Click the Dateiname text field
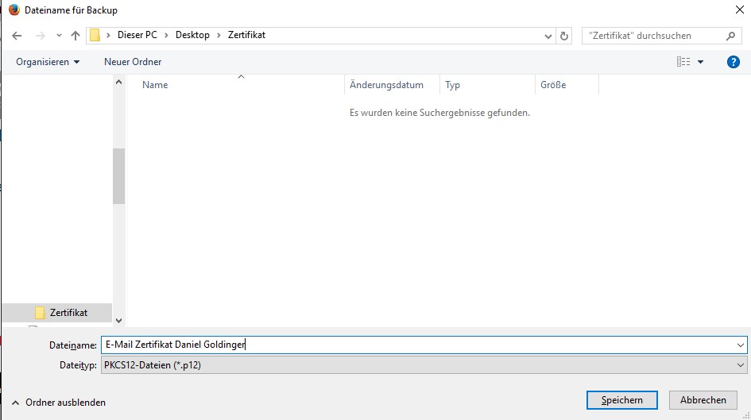Image resolution: width=751 pixels, height=420 pixels. [x=418, y=345]
